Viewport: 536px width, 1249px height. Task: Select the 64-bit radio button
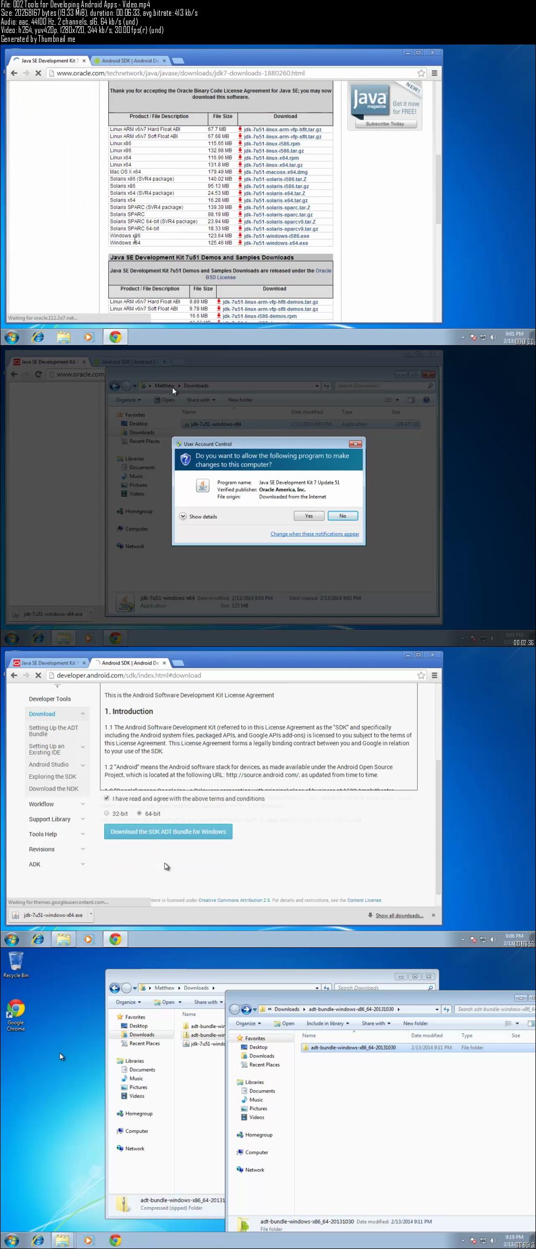coord(139,813)
